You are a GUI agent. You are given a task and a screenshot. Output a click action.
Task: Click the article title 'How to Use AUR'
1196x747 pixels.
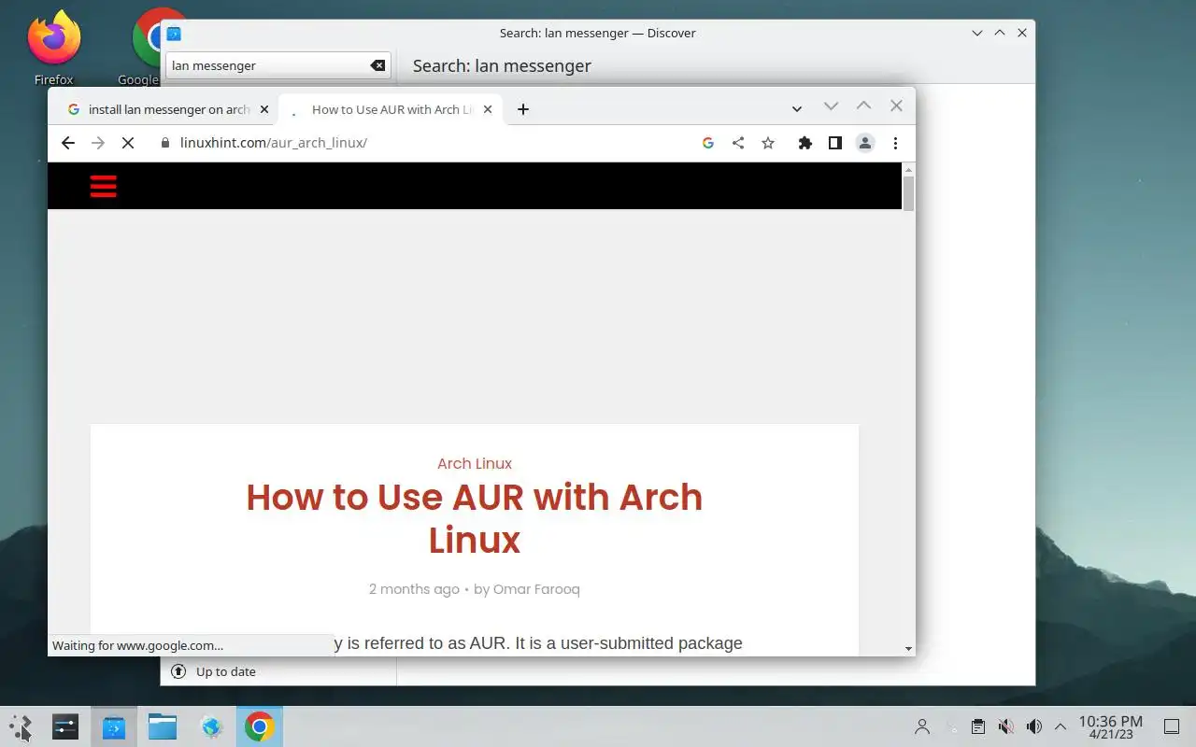pyautogui.click(x=475, y=518)
